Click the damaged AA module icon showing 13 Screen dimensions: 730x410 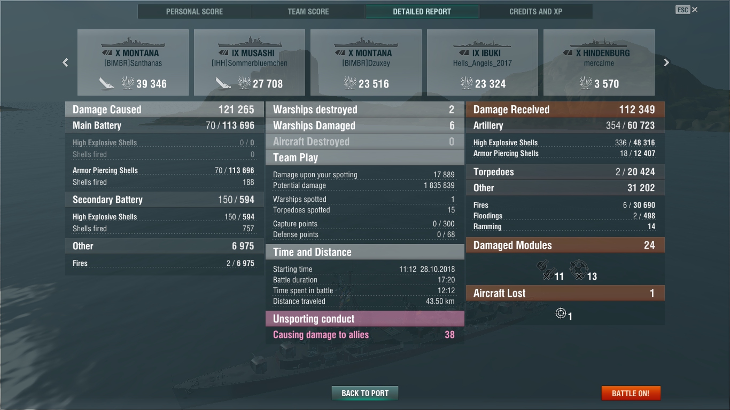pyautogui.click(x=578, y=269)
